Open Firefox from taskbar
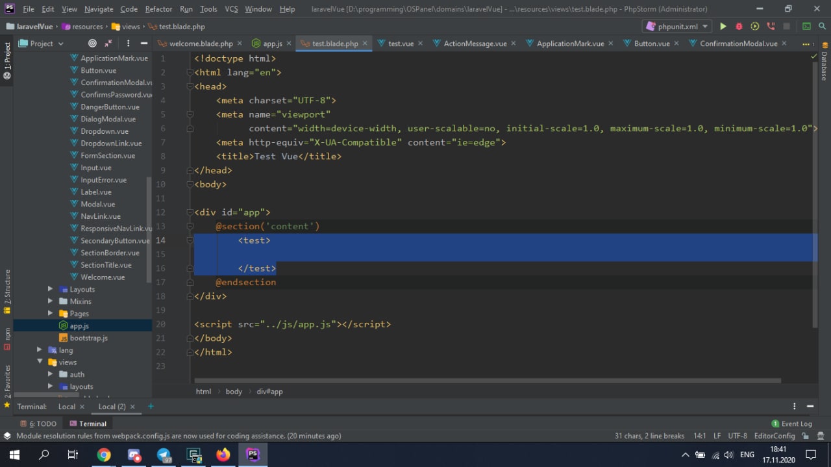The image size is (831, 467). (223, 455)
